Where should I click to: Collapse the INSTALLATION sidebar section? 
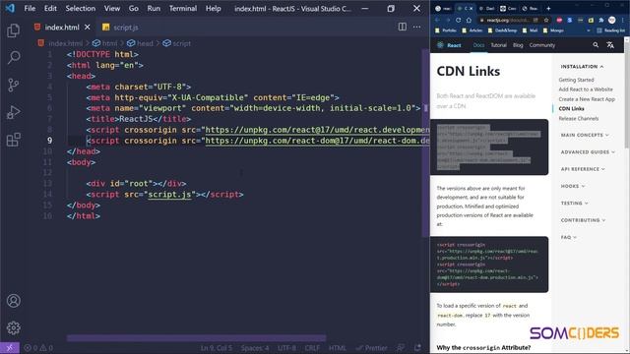coord(582,67)
